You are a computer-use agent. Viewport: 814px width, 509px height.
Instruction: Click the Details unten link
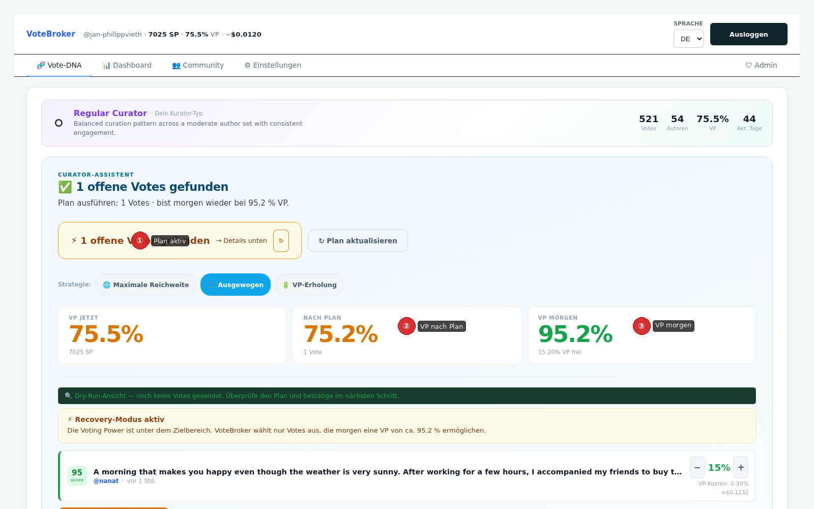click(x=241, y=241)
